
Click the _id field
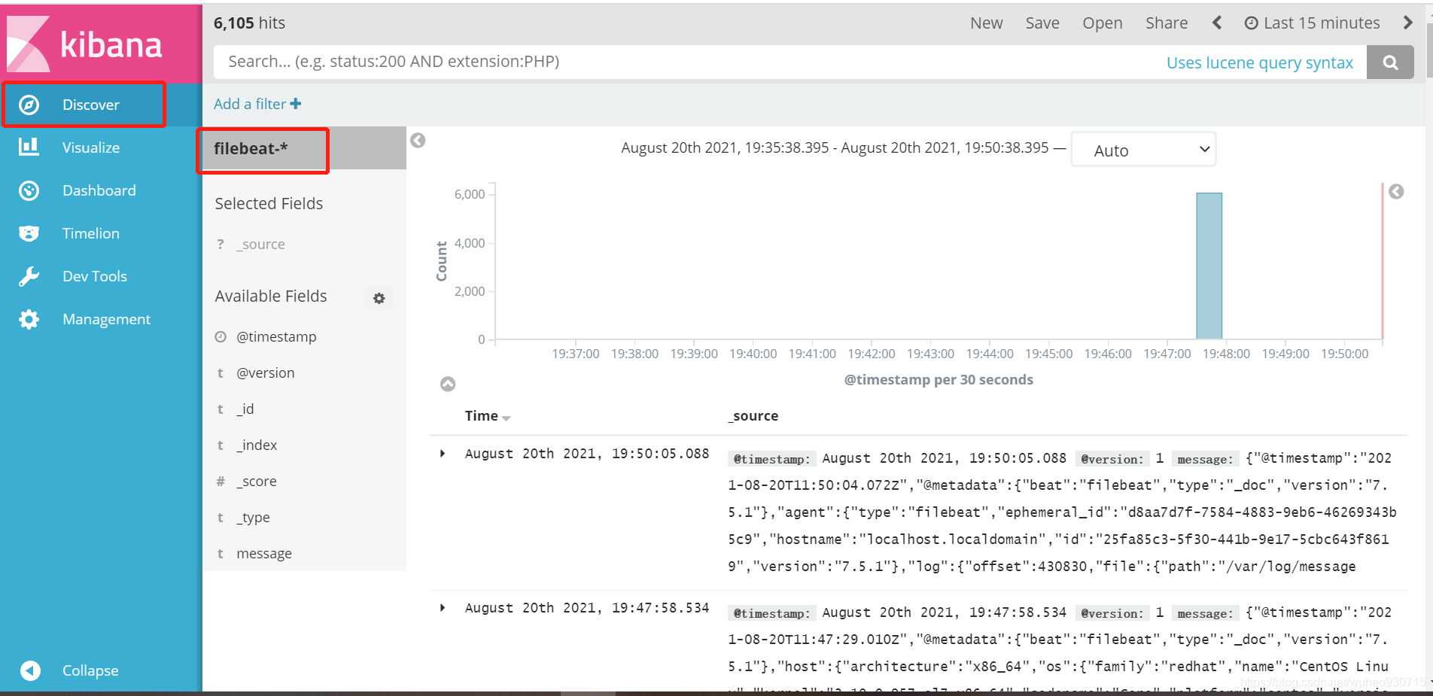click(x=245, y=409)
